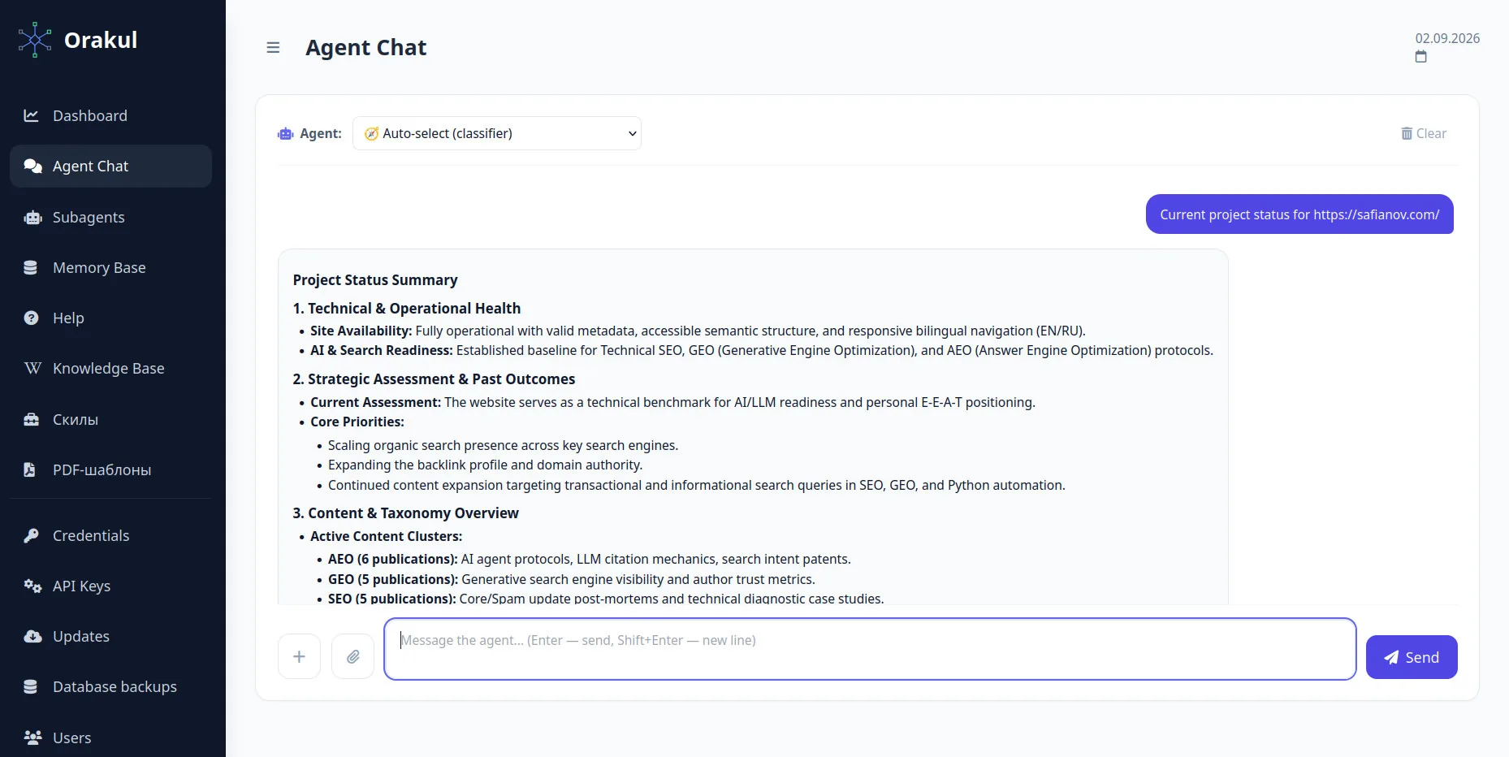Viewport: 1509px width, 757px height.
Task: Click the Dashboard chart icon
Action: pos(32,115)
